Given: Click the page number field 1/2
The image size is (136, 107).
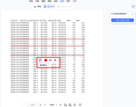Looking at the screenshot, I should click(x=32, y=105).
